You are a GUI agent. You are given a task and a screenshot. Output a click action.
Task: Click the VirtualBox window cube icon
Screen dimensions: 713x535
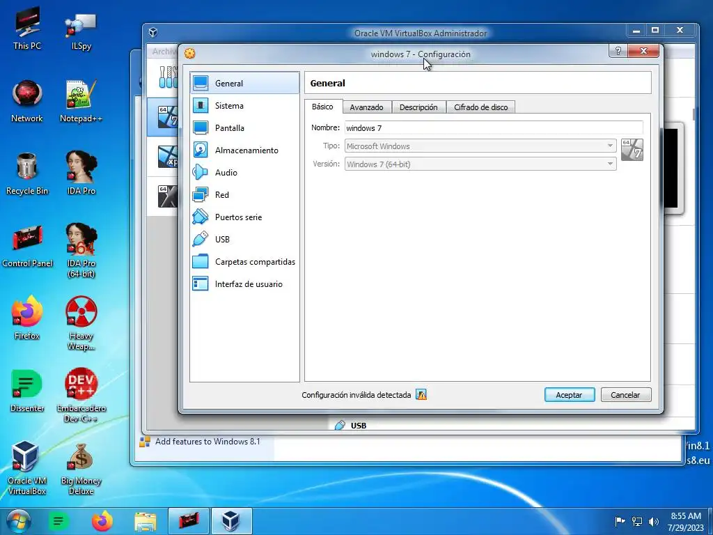click(x=153, y=32)
